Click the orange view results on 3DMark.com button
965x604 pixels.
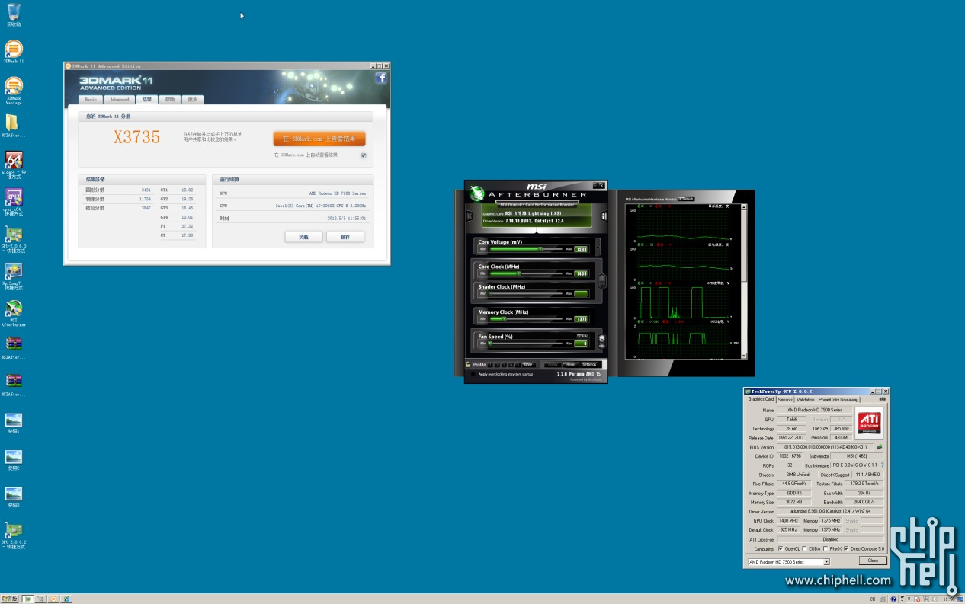[319, 139]
